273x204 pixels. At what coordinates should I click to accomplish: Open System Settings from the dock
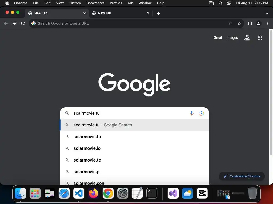(123, 193)
